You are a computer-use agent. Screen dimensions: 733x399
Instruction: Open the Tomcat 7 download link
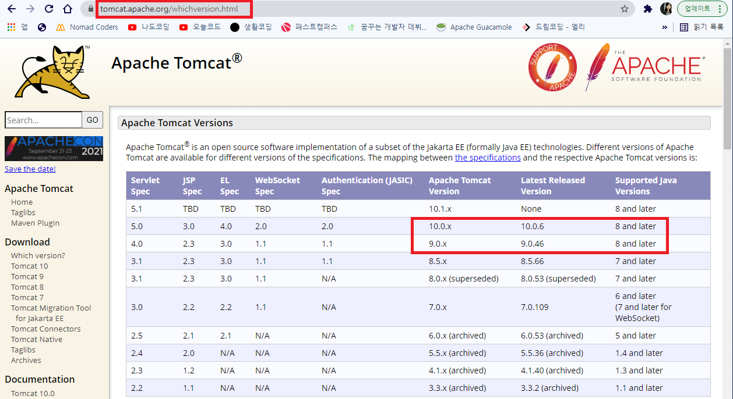27,297
